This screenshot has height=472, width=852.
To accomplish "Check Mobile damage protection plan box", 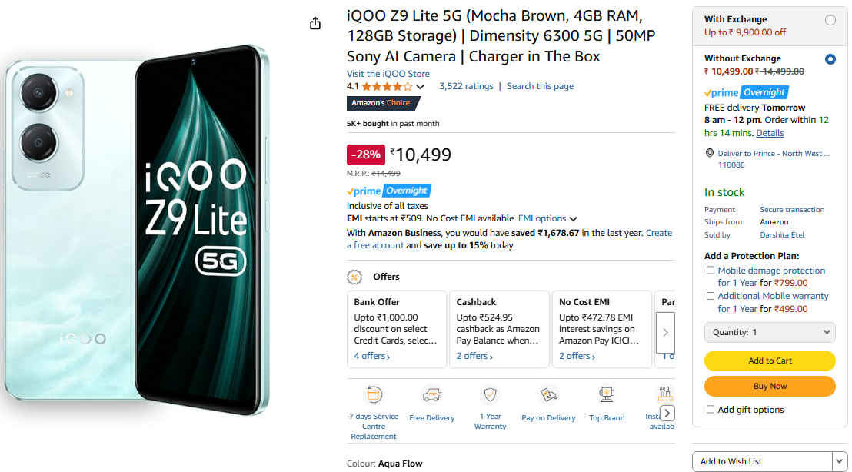I will 711,271.
